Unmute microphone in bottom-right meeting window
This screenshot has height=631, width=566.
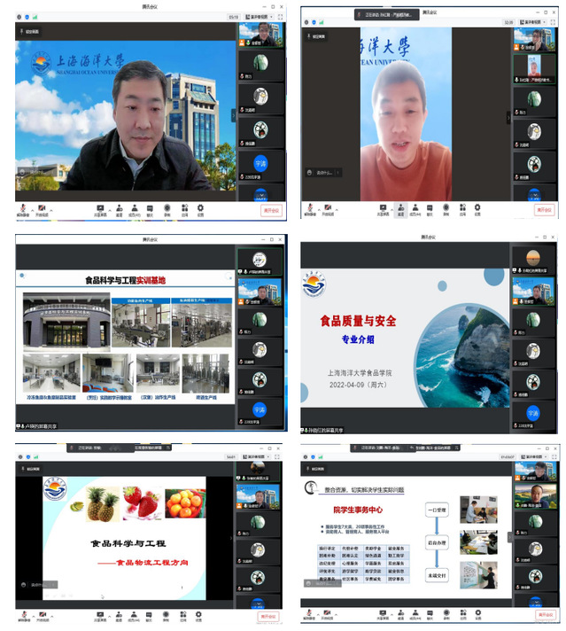pyautogui.click(x=307, y=616)
